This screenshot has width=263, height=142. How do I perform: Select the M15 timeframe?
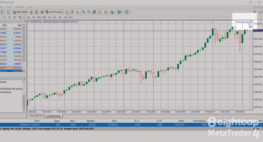click(x=39, y=17)
